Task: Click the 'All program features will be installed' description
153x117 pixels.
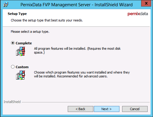Action: (77, 51)
